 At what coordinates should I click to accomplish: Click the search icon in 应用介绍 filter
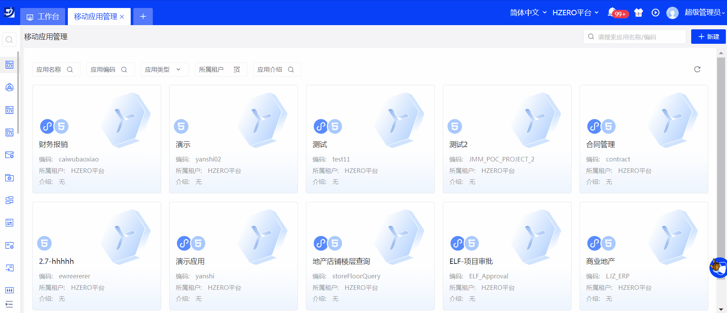pyautogui.click(x=291, y=70)
